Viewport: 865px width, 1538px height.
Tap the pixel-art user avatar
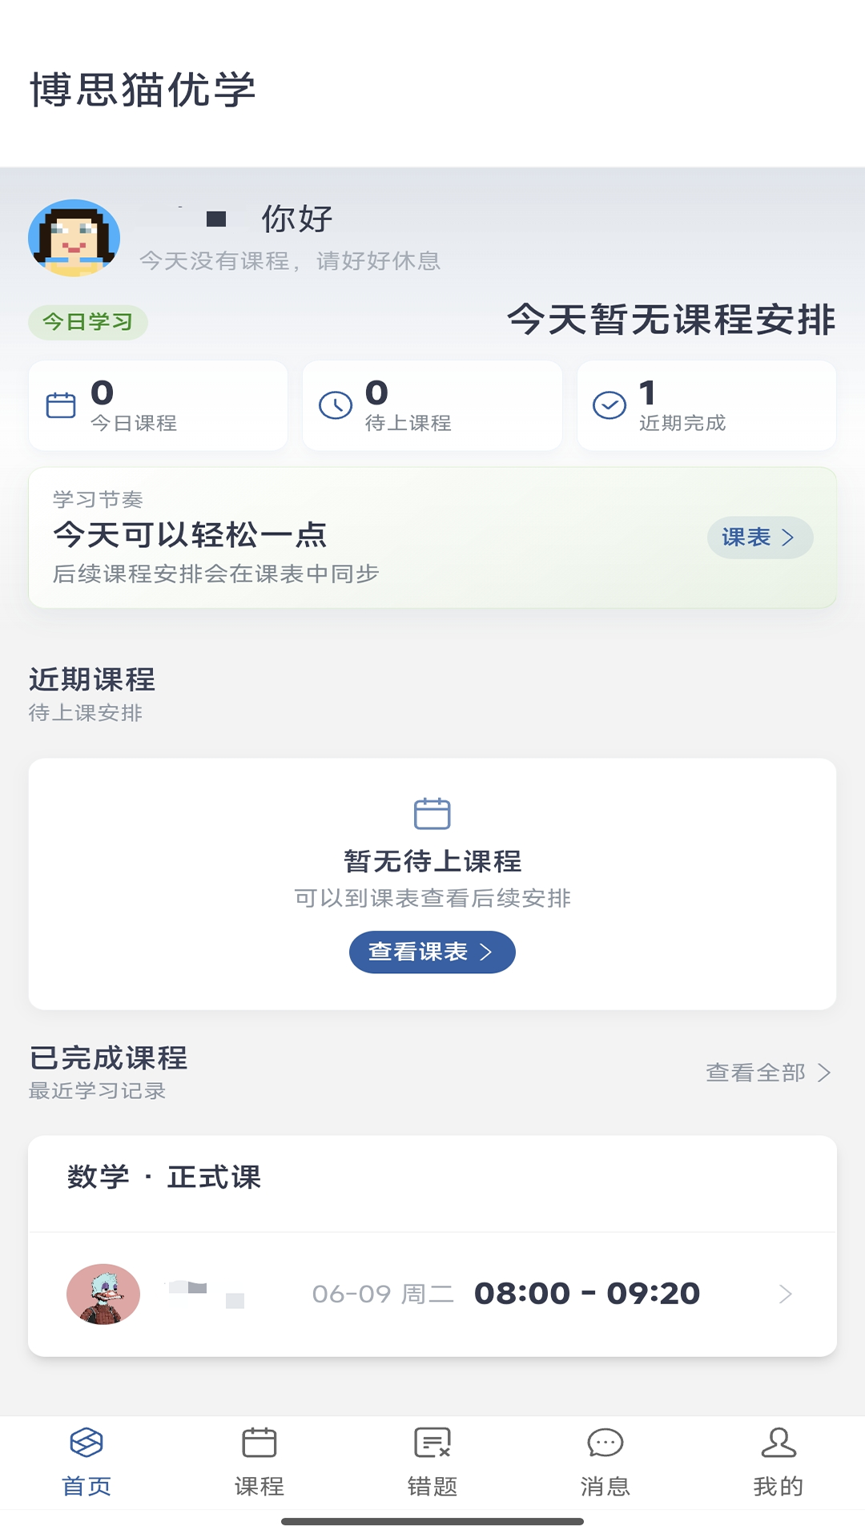click(x=74, y=238)
